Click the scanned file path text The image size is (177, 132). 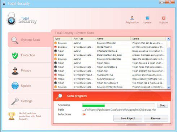119,110
